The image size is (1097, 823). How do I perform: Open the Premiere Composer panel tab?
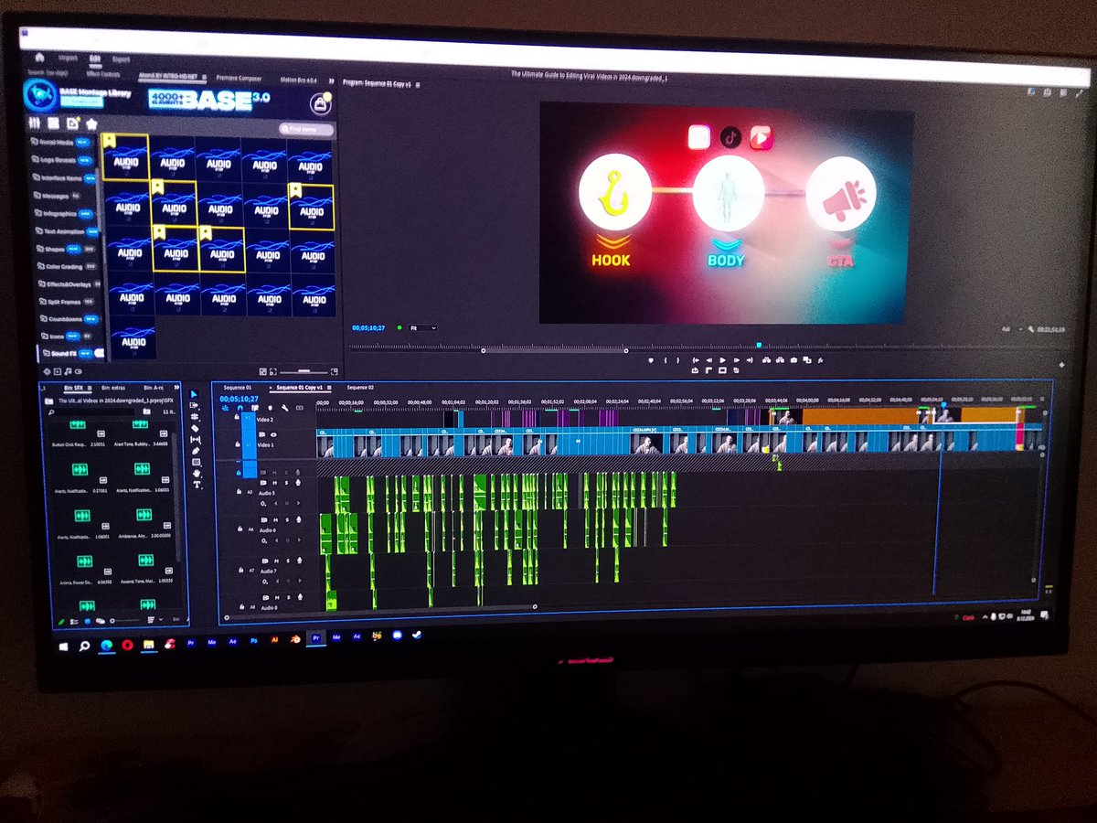tap(240, 79)
